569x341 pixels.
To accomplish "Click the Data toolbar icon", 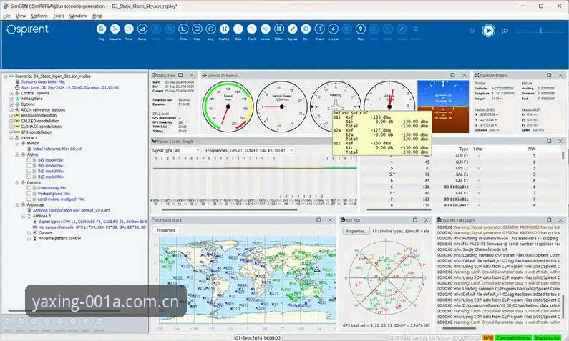I will [197, 29].
